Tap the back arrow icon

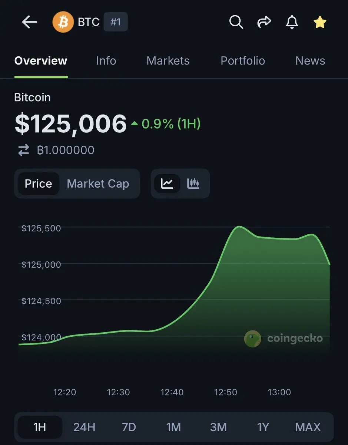tap(30, 22)
